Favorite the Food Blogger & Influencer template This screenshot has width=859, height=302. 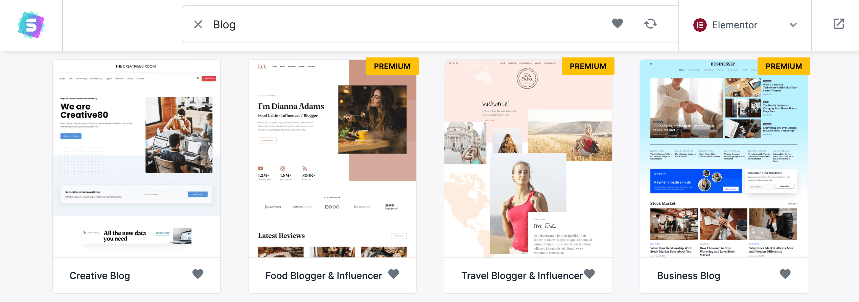click(x=394, y=274)
